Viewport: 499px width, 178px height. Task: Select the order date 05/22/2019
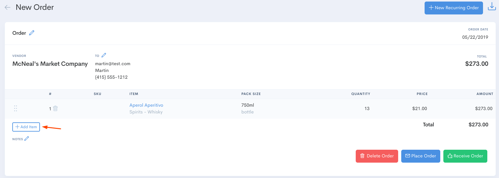pyautogui.click(x=475, y=37)
